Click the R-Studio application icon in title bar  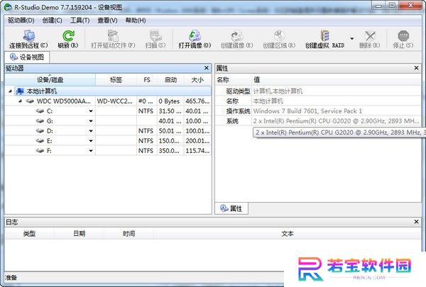click(x=9, y=7)
